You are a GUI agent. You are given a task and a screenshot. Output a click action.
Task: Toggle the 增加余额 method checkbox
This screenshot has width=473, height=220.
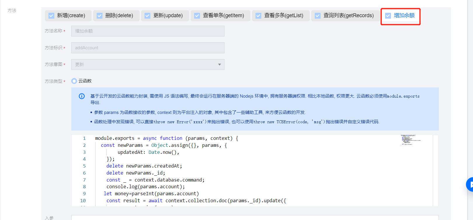[x=388, y=16]
